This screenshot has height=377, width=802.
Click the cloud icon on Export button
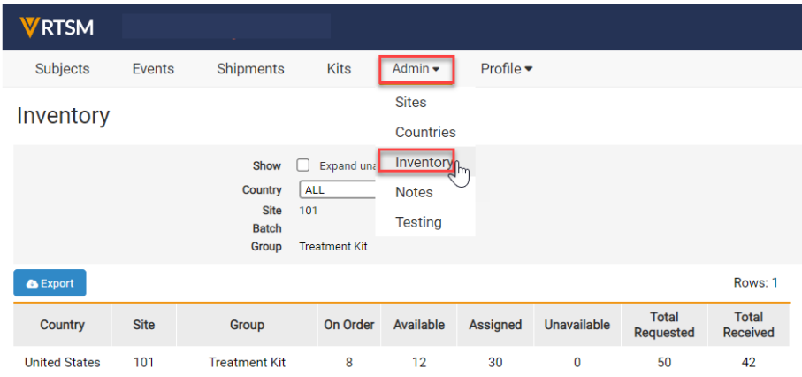33,283
